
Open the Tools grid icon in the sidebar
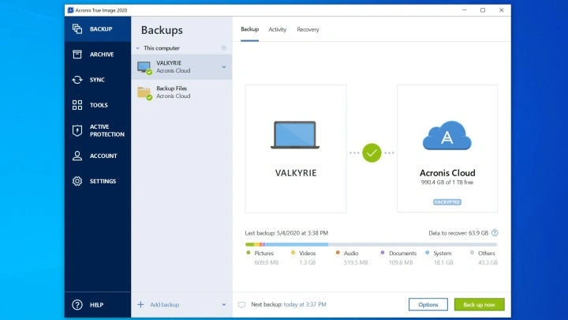tap(77, 105)
